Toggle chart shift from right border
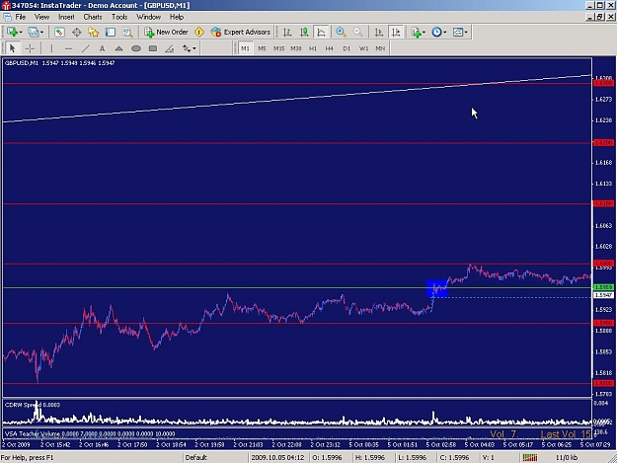 pos(396,32)
